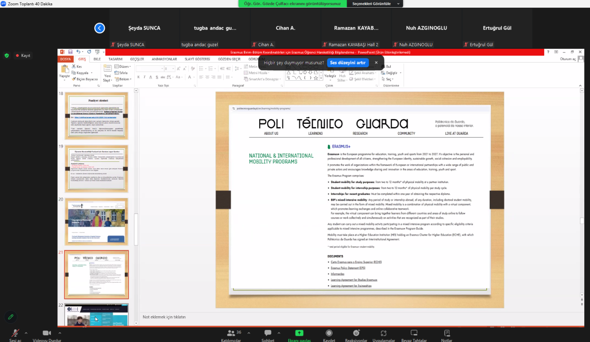The image size is (590, 342).
Task: Expand the arrow beside Katılımcılar
Action: coord(248,333)
